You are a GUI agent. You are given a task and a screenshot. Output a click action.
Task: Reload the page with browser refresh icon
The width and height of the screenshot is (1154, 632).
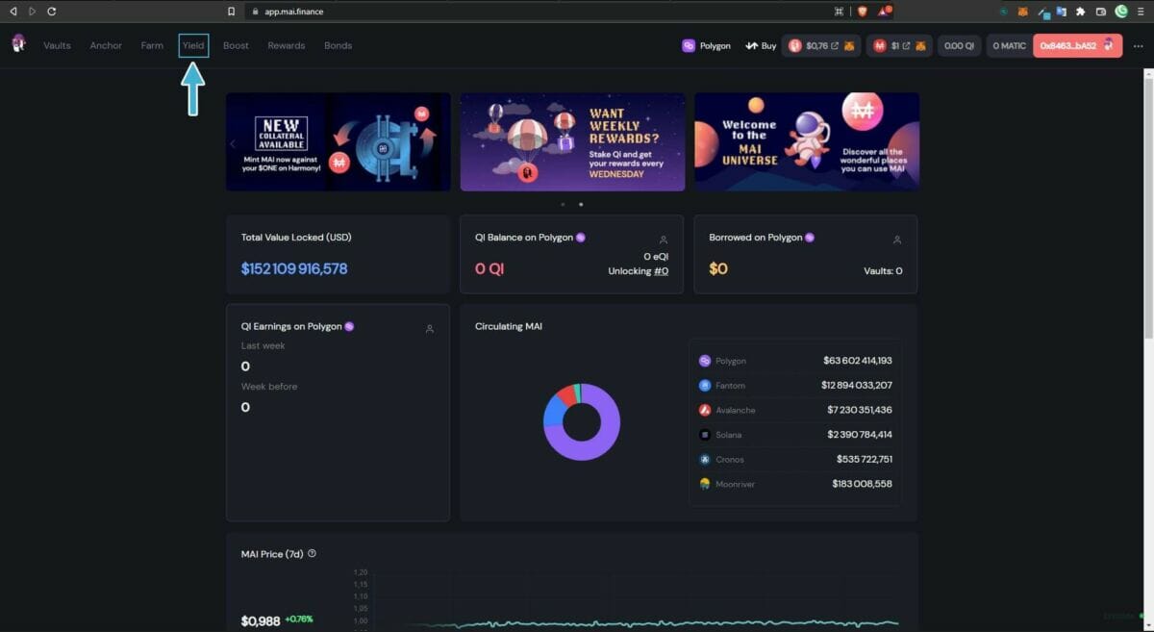tap(51, 12)
